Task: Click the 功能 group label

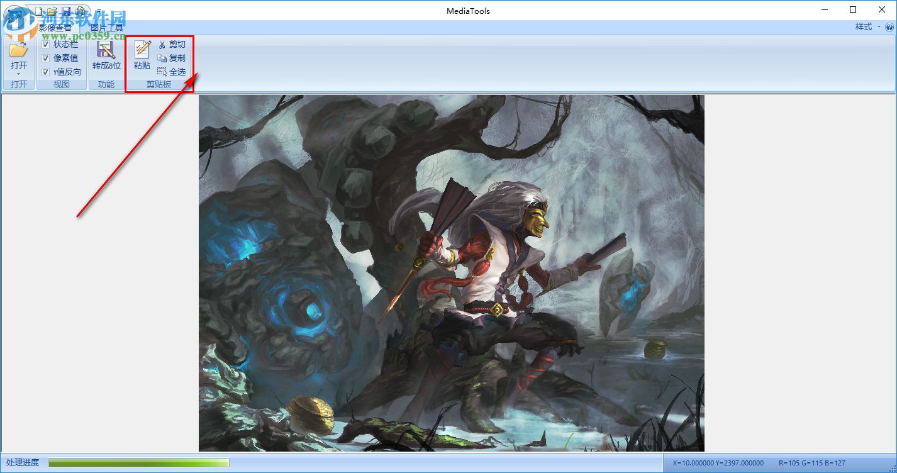Action: [x=106, y=84]
